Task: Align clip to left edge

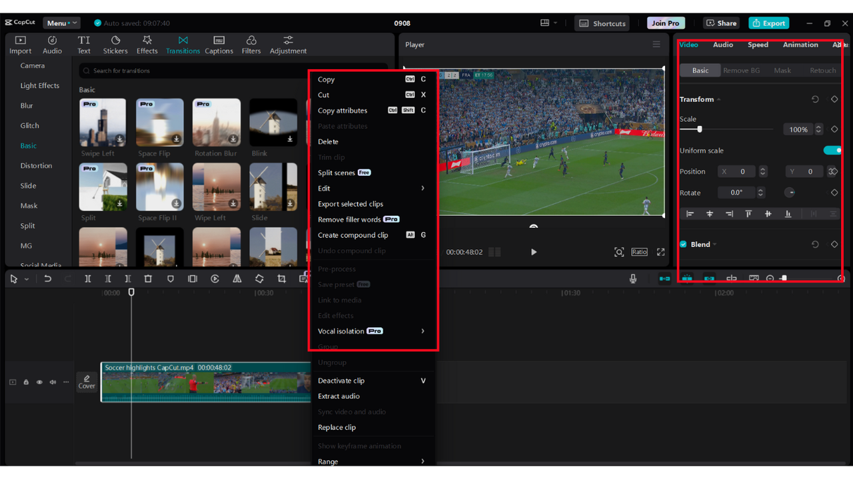Action: pos(690,214)
